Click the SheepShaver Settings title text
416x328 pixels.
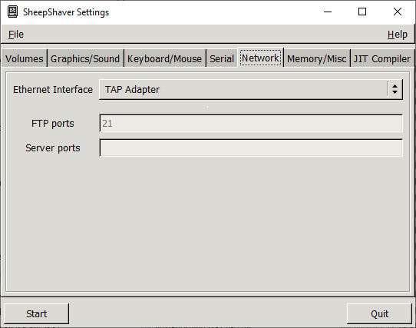[66, 12]
